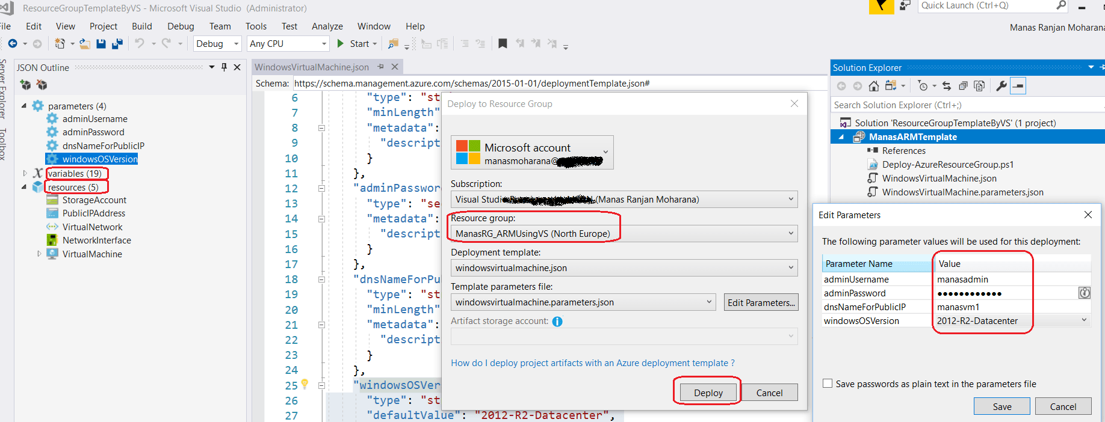The image size is (1105, 422).
Task: Close the WindowsVirtualMachine.json tab
Action: coord(395,67)
